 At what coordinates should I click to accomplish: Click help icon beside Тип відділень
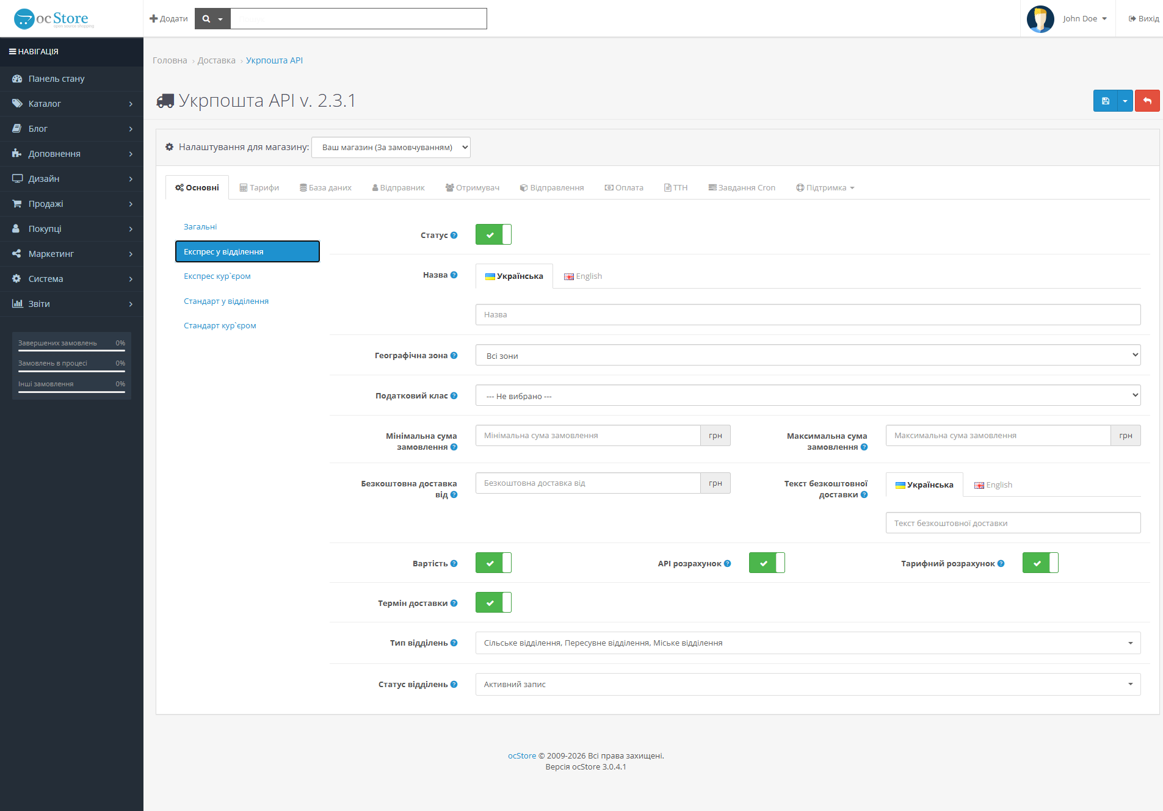(x=454, y=643)
